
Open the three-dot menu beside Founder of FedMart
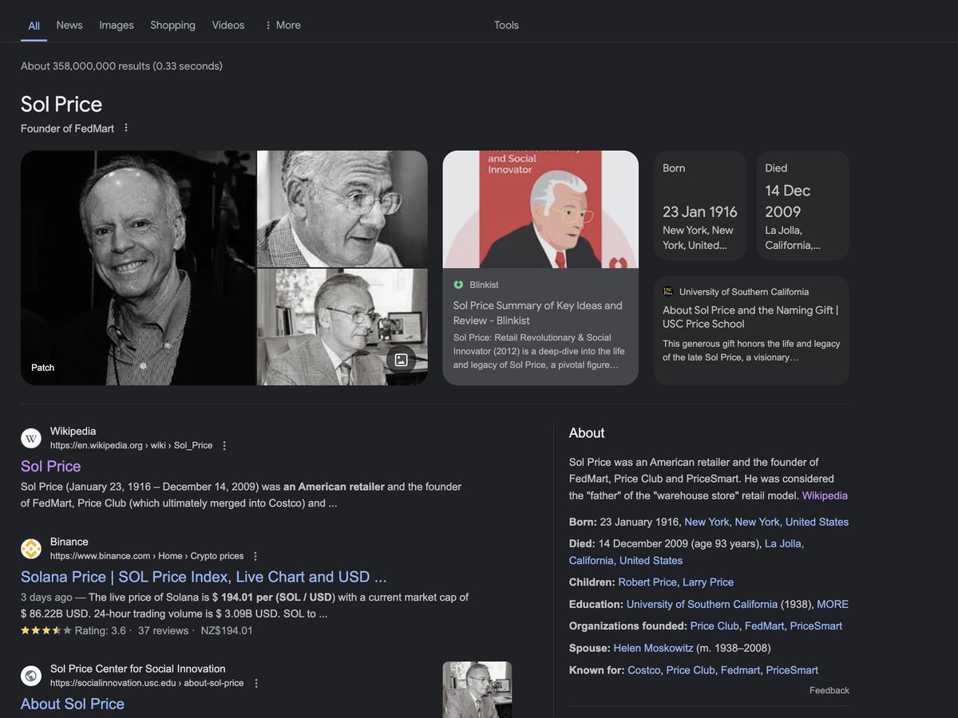(x=125, y=128)
